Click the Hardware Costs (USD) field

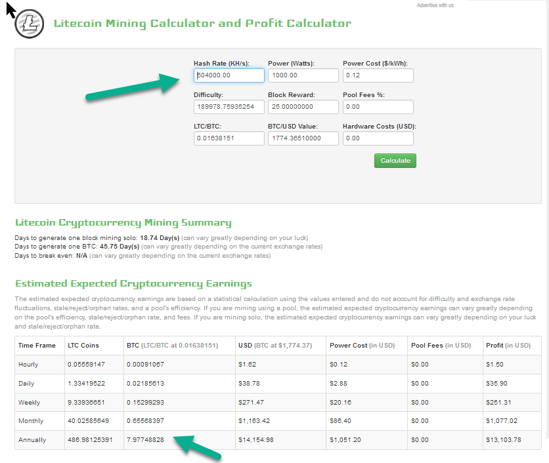click(x=378, y=138)
